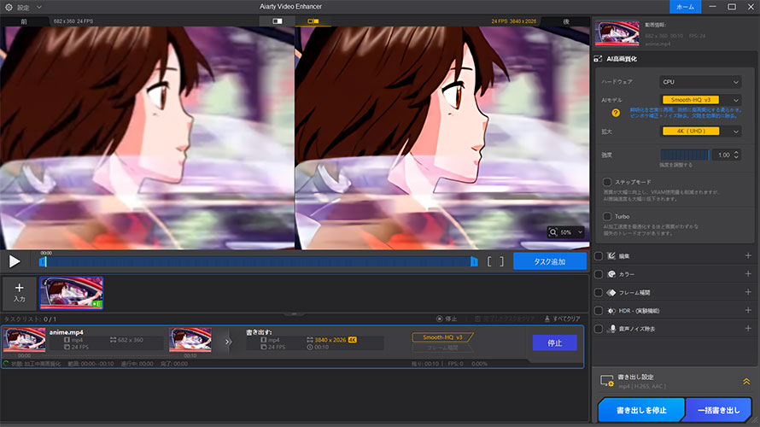Play the video preview
The image size is (760, 427).
[x=15, y=261]
